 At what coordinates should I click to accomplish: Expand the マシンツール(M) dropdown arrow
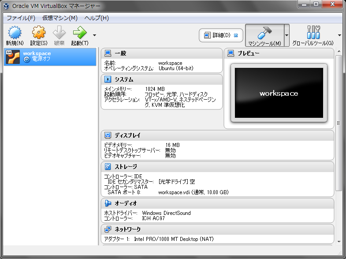(286, 35)
